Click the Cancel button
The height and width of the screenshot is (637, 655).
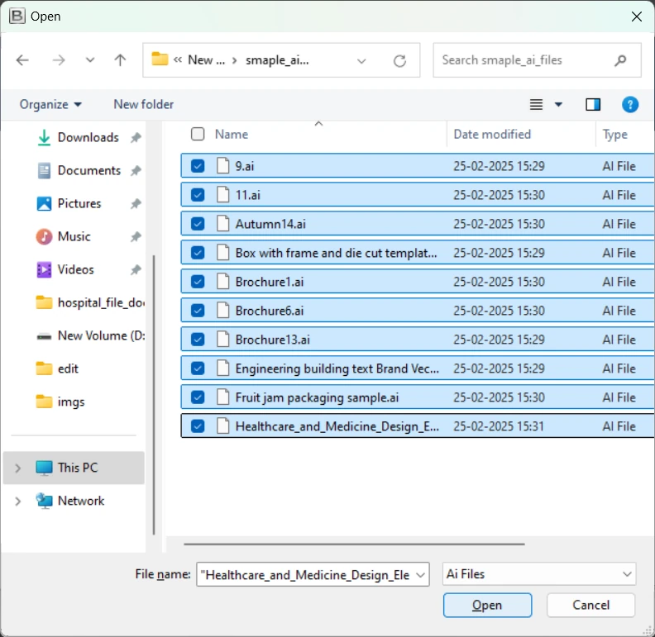click(x=591, y=605)
